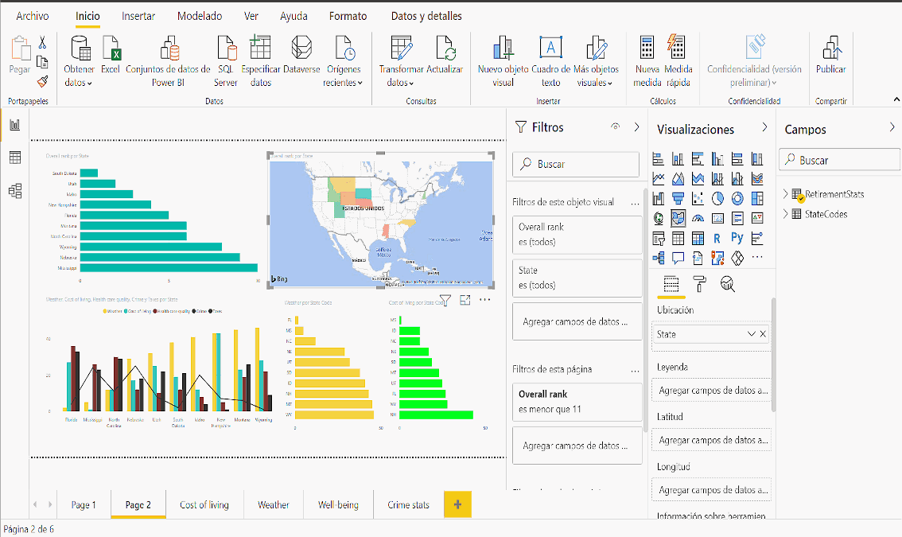Select the decomposition tree visual
The image size is (902, 537).
tap(659, 258)
